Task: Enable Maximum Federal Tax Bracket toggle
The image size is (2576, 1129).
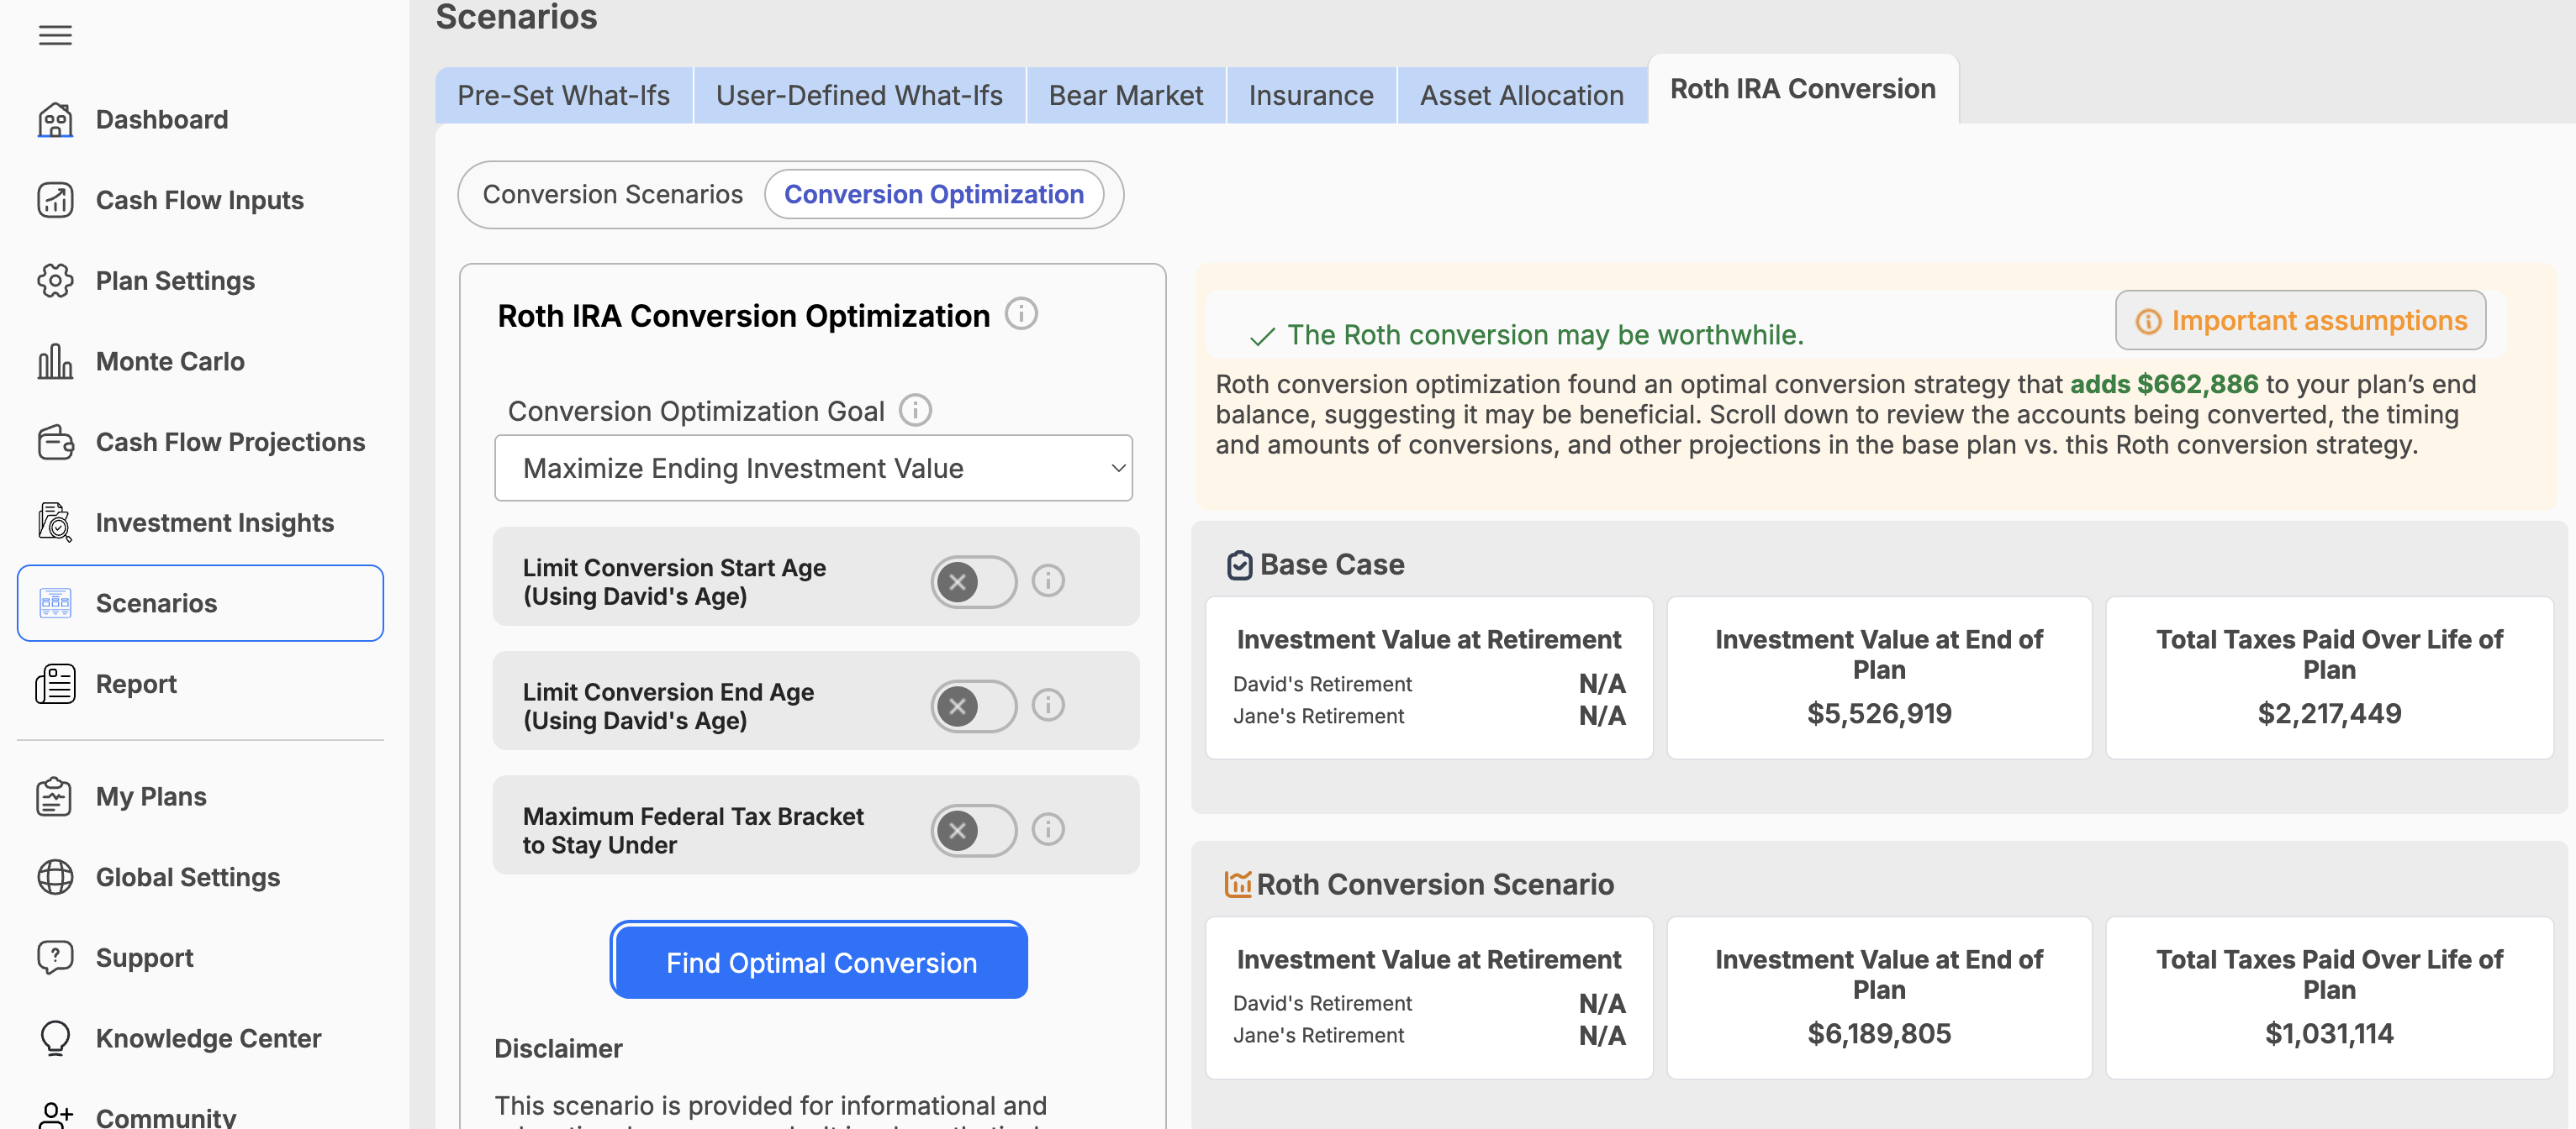Action: pos(973,830)
